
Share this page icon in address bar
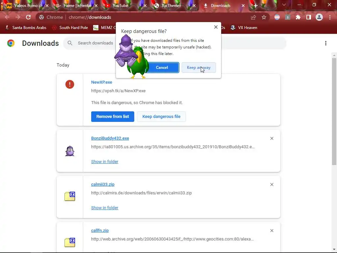(x=253, y=17)
